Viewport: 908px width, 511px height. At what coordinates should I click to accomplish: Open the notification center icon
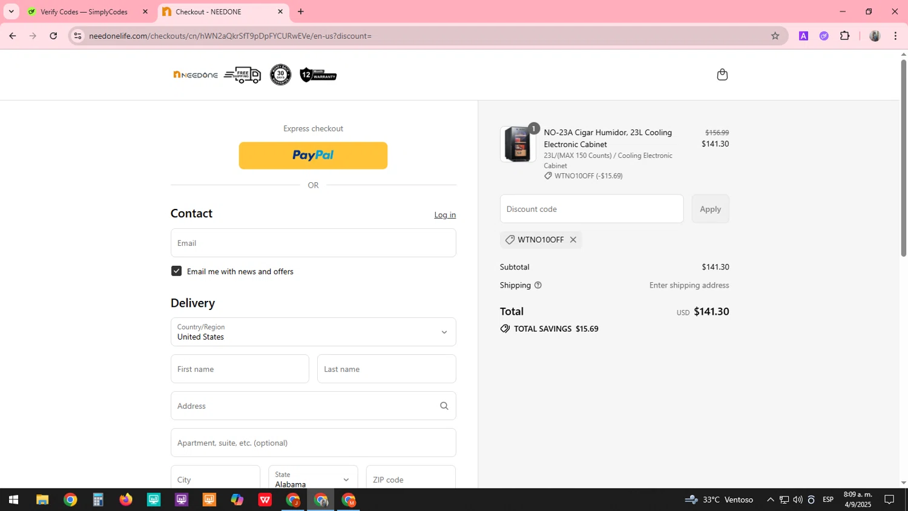pyautogui.click(x=889, y=499)
